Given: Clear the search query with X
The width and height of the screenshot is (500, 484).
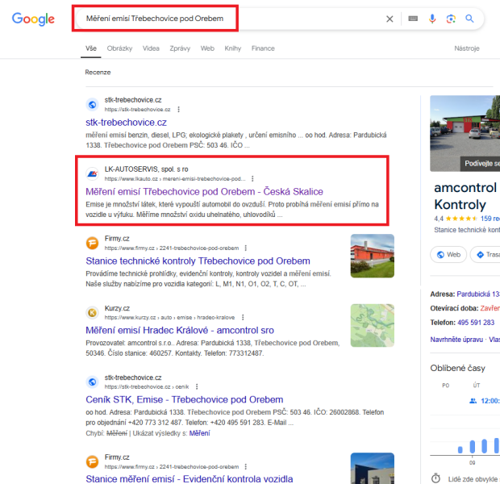Looking at the screenshot, I should coord(390,19).
